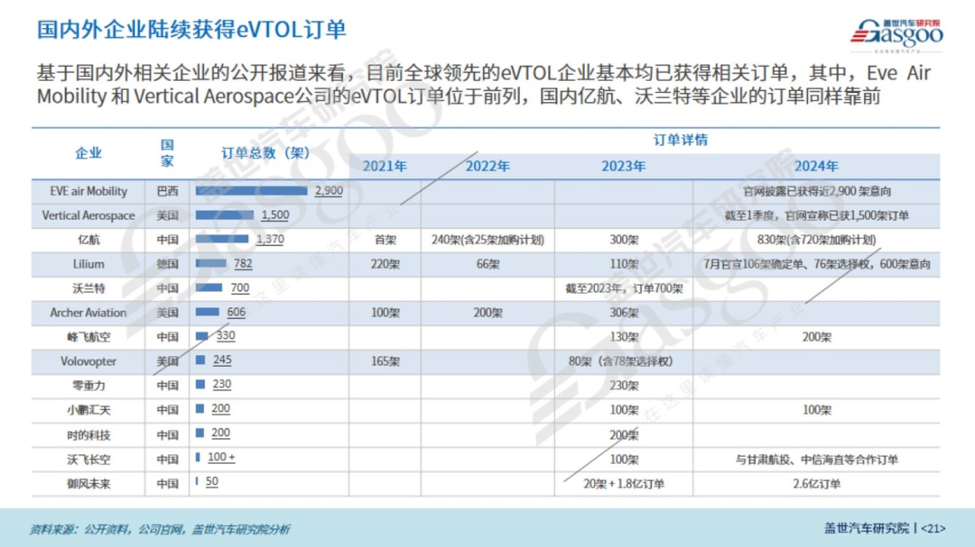The height and width of the screenshot is (547, 975).
Task: Click the page number '<21>' in footer
Action: pyautogui.click(x=933, y=528)
